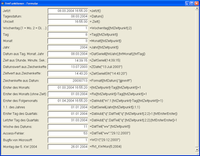The width and height of the screenshot is (200, 156).
Task: Click the Datum aus Tag, Monat, Jahr field
Action: (68, 54)
